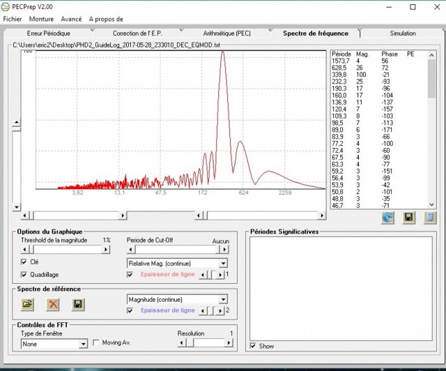Click period list scrollbar up arrow
The image size is (446, 371).
coord(431,55)
